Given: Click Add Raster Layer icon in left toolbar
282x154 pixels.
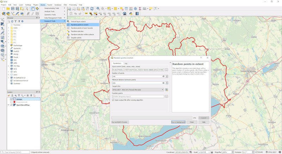Looking at the screenshot, I should click(x=2, y=24).
